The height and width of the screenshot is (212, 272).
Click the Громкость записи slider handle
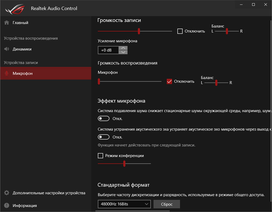pyautogui.click(x=139, y=31)
